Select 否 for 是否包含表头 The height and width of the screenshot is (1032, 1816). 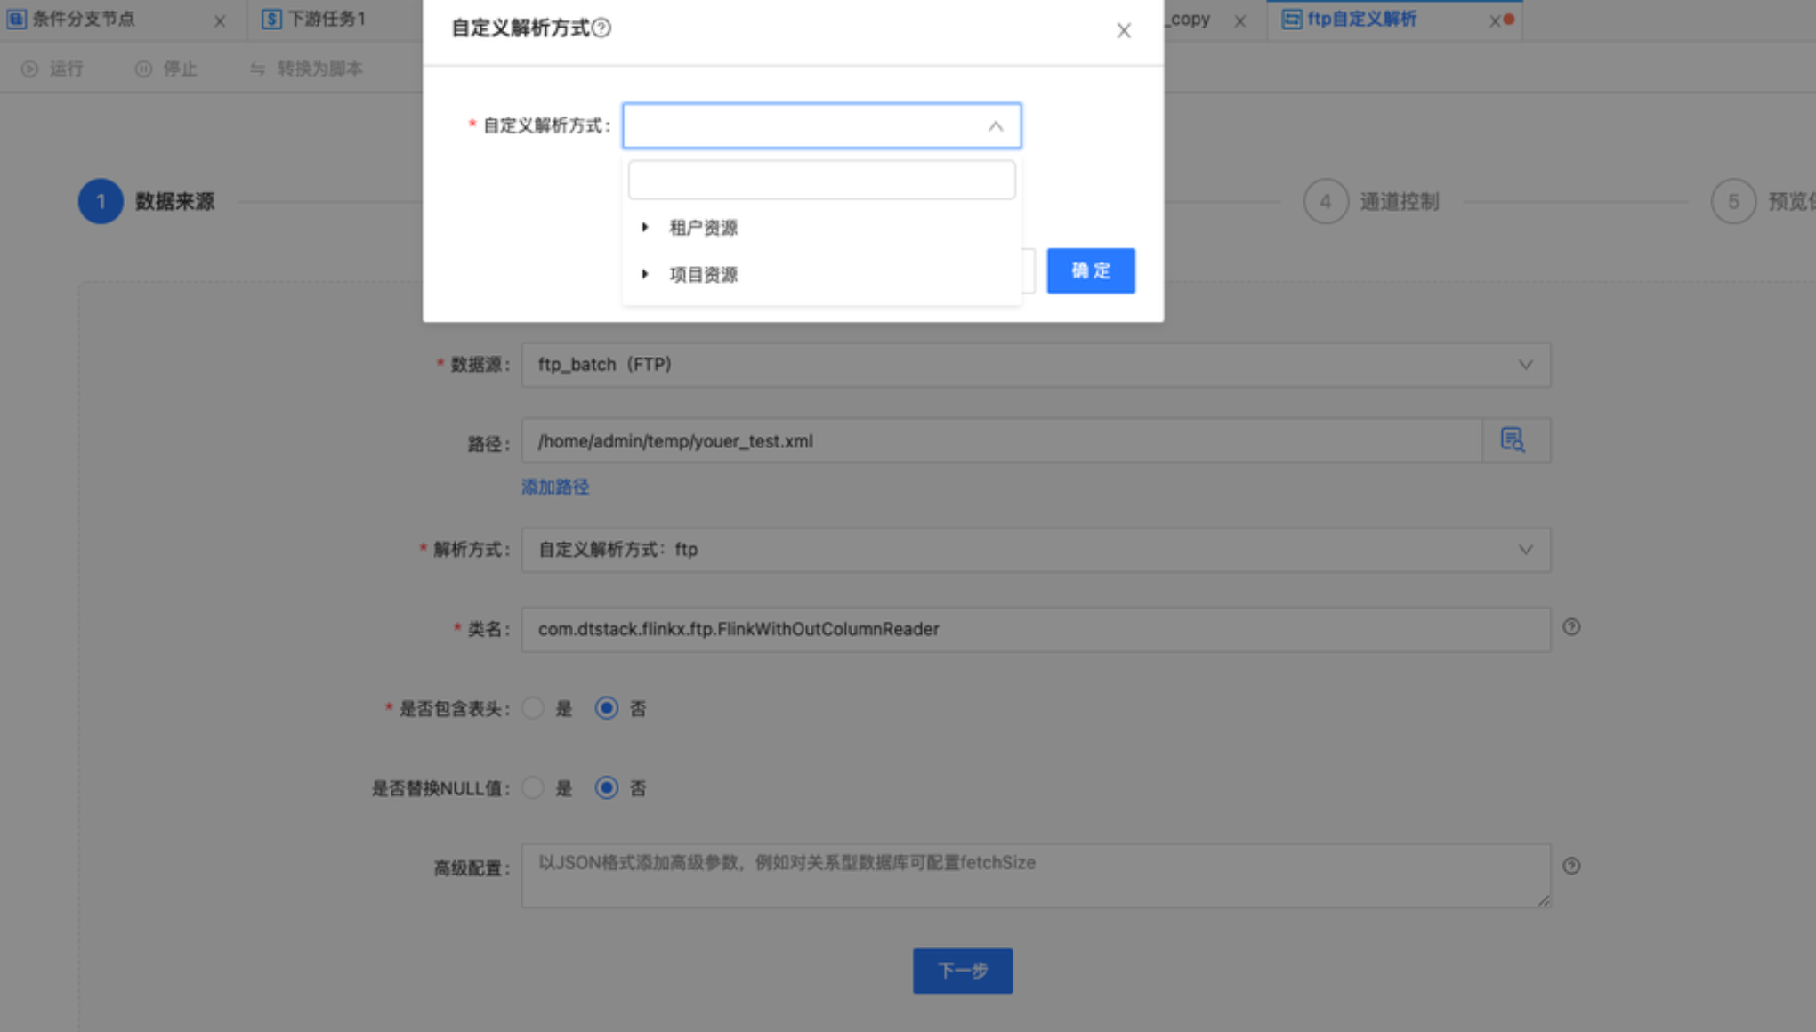(607, 708)
